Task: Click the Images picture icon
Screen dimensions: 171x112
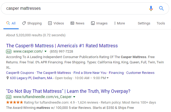Action: tap(93, 23)
